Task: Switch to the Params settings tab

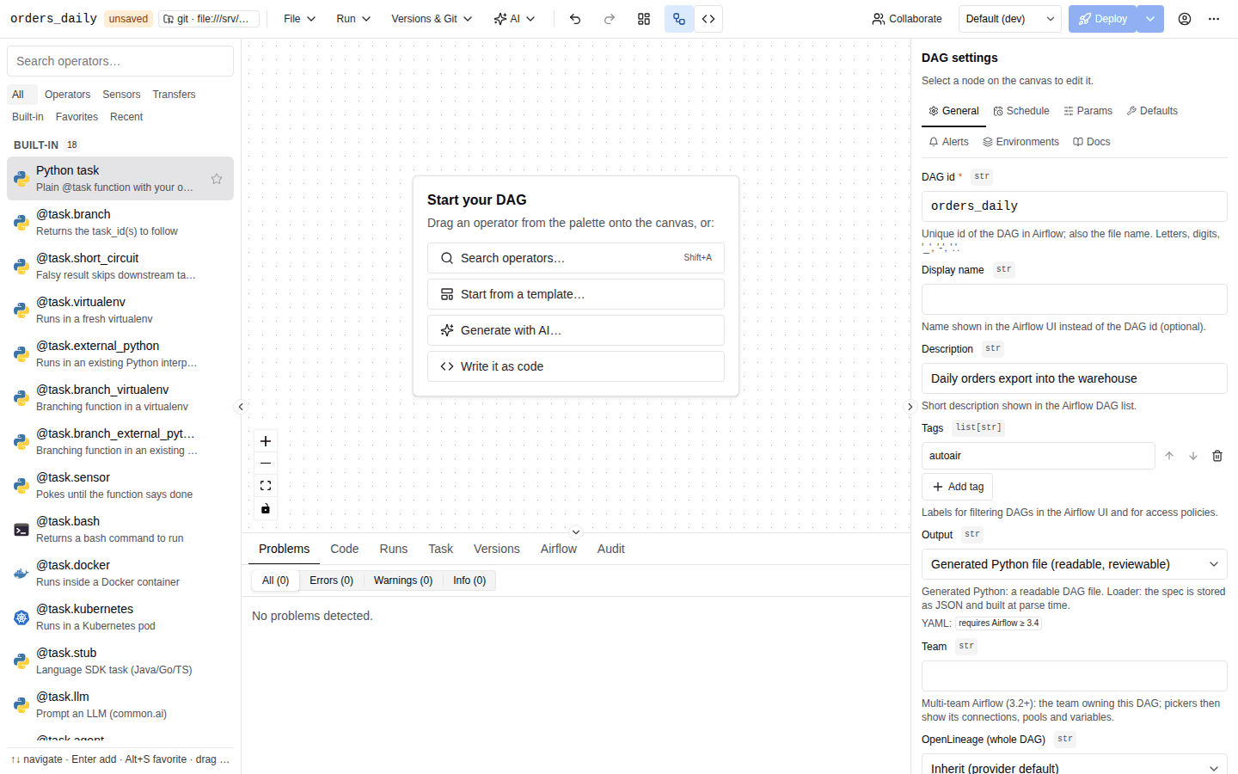Action: click(x=1088, y=111)
